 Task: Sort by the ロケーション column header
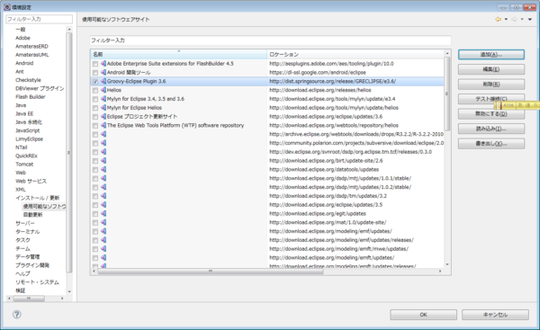point(355,54)
